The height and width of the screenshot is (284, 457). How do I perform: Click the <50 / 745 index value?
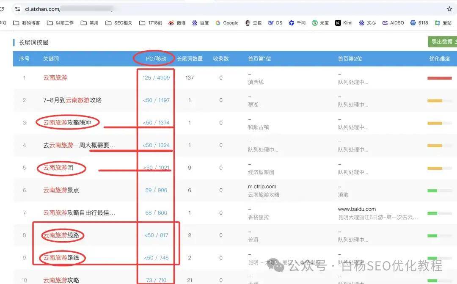click(156, 257)
